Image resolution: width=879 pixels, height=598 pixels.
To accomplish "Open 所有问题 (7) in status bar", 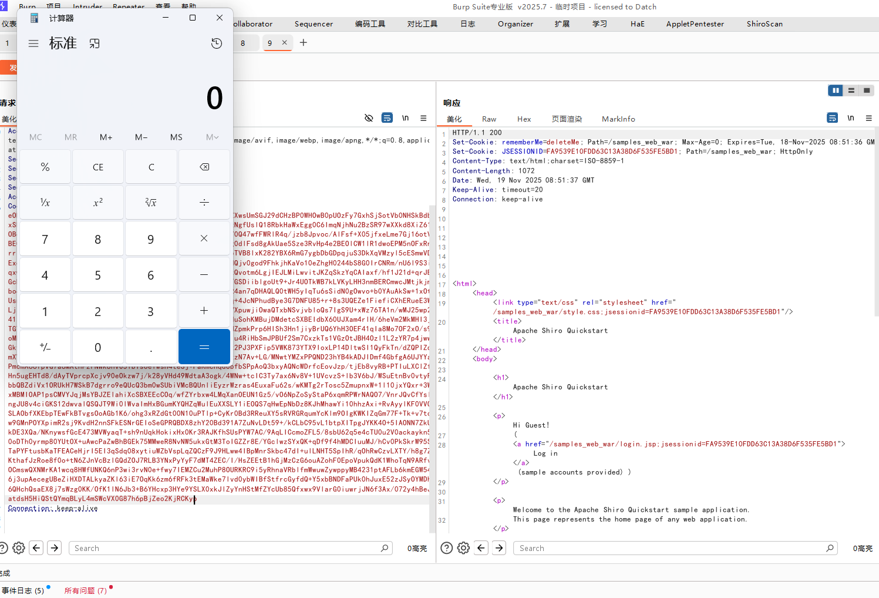I will coord(86,590).
